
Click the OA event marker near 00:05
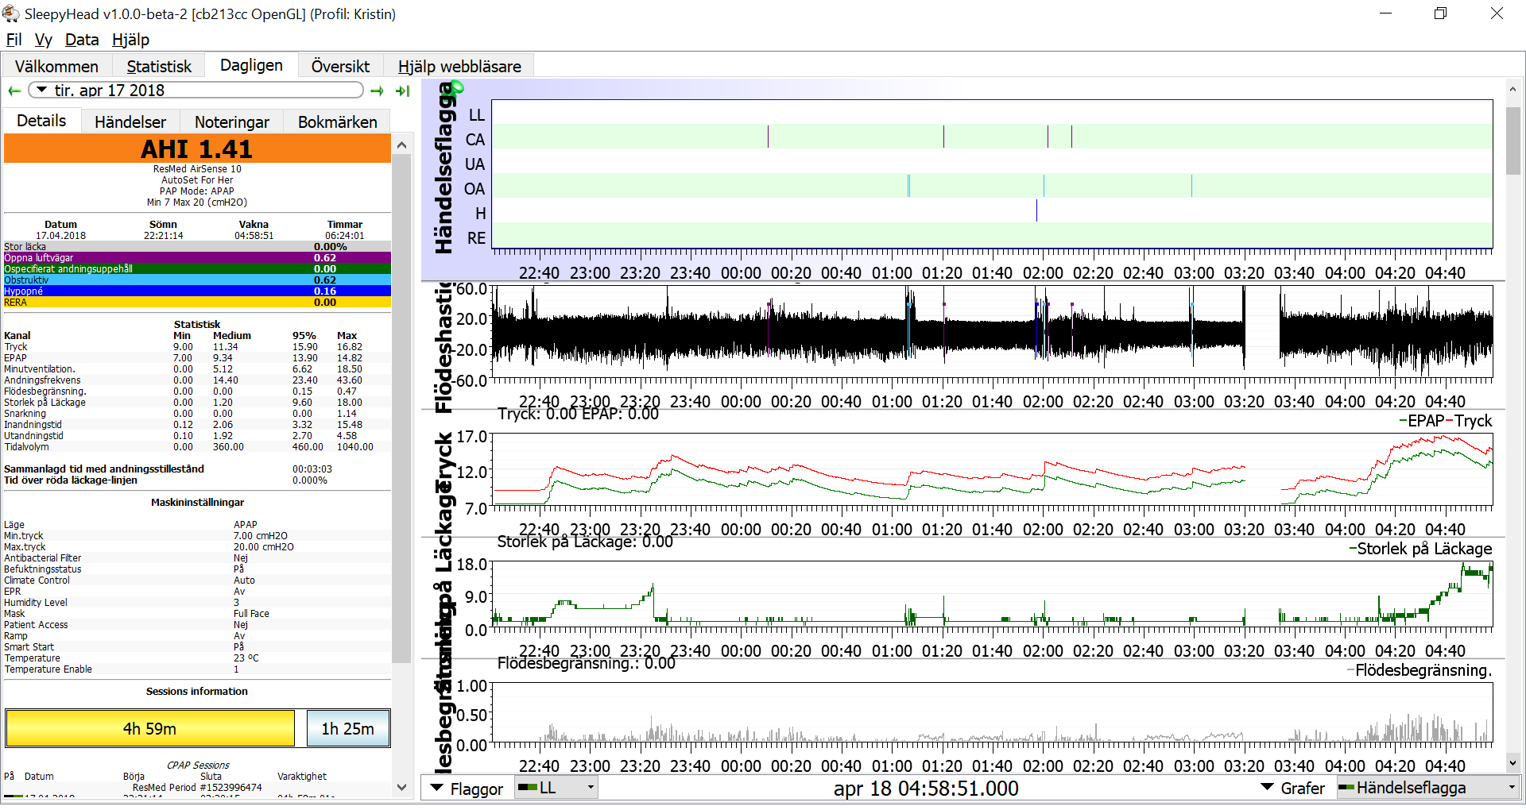pyautogui.click(x=908, y=186)
